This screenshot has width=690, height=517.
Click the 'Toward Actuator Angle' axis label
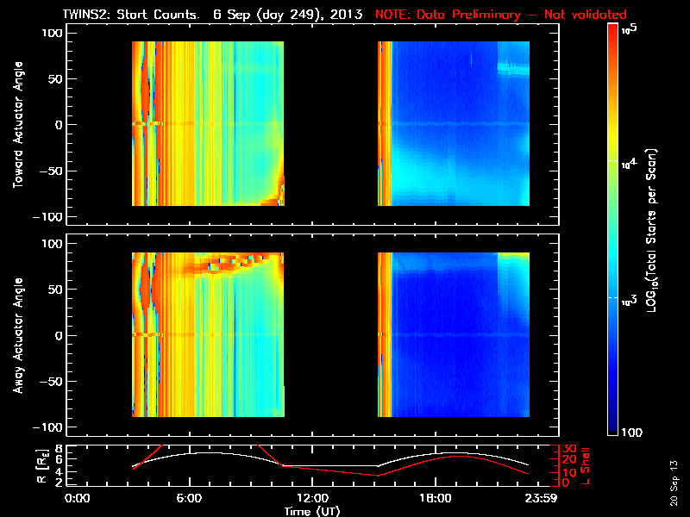tap(18, 124)
